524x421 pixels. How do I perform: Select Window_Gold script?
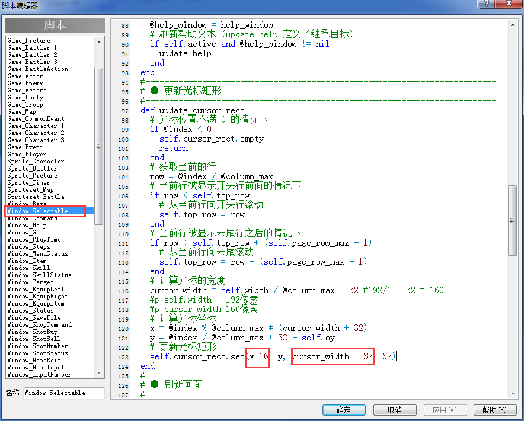pyautogui.click(x=27, y=232)
